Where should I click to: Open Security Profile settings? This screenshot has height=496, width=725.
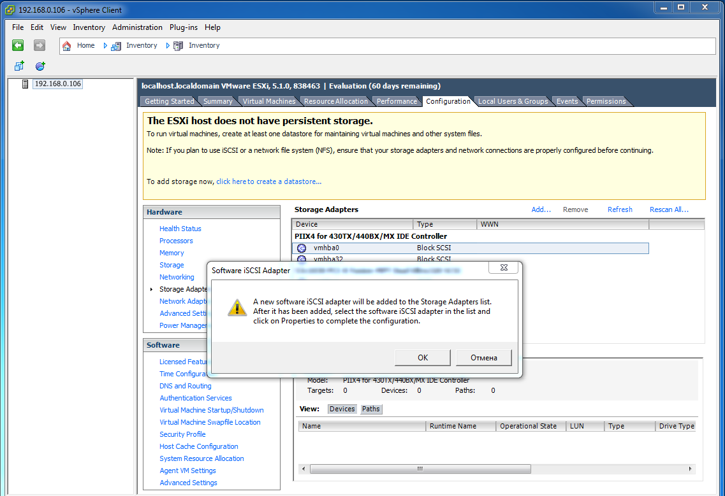click(182, 435)
